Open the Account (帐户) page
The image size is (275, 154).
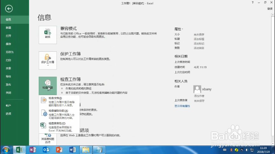click(x=15, y=106)
